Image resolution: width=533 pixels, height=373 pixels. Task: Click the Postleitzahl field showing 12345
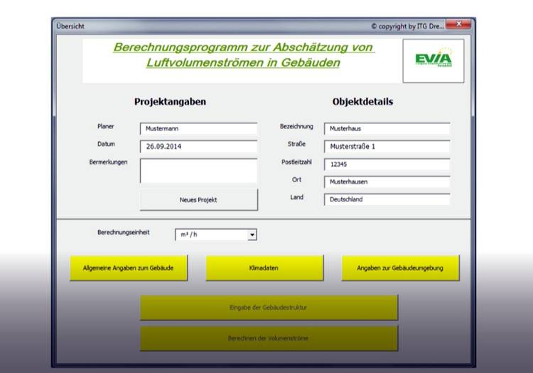point(387,165)
